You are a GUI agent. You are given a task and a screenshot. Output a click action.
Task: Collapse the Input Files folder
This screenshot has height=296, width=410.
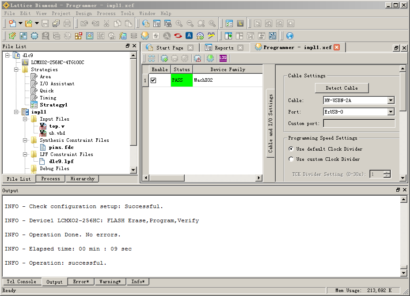(x=25, y=119)
